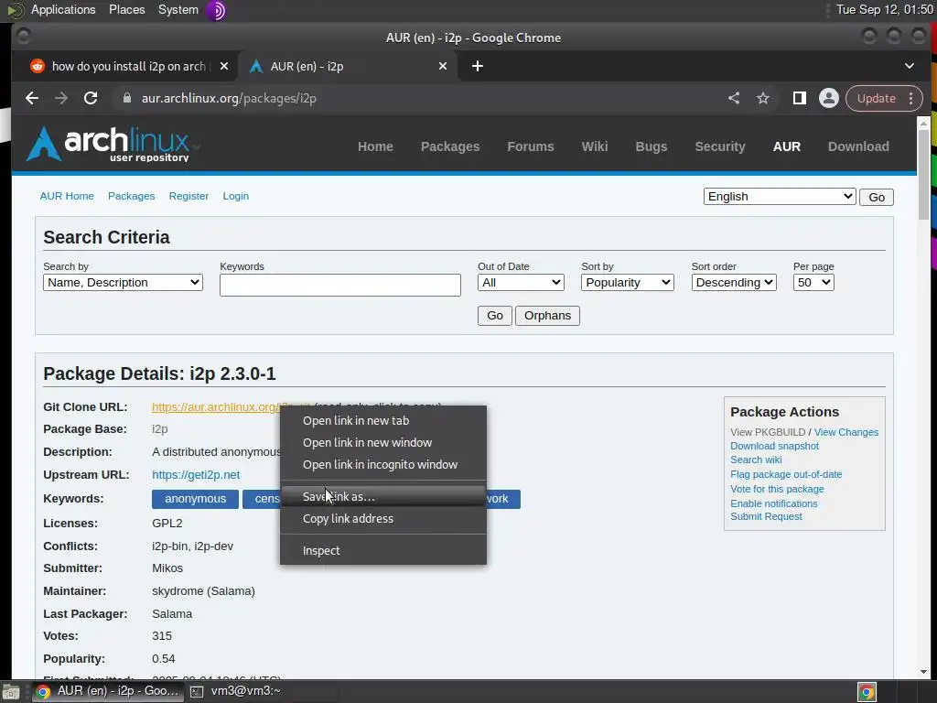Open the Home nav link
This screenshot has height=703, width=937.
tap(375, 146)
